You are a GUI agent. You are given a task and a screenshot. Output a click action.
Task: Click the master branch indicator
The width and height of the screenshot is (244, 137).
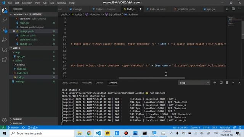click(x=14, y=127)
